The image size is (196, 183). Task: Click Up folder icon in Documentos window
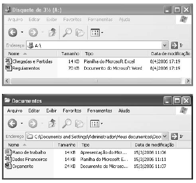(52, 124)
